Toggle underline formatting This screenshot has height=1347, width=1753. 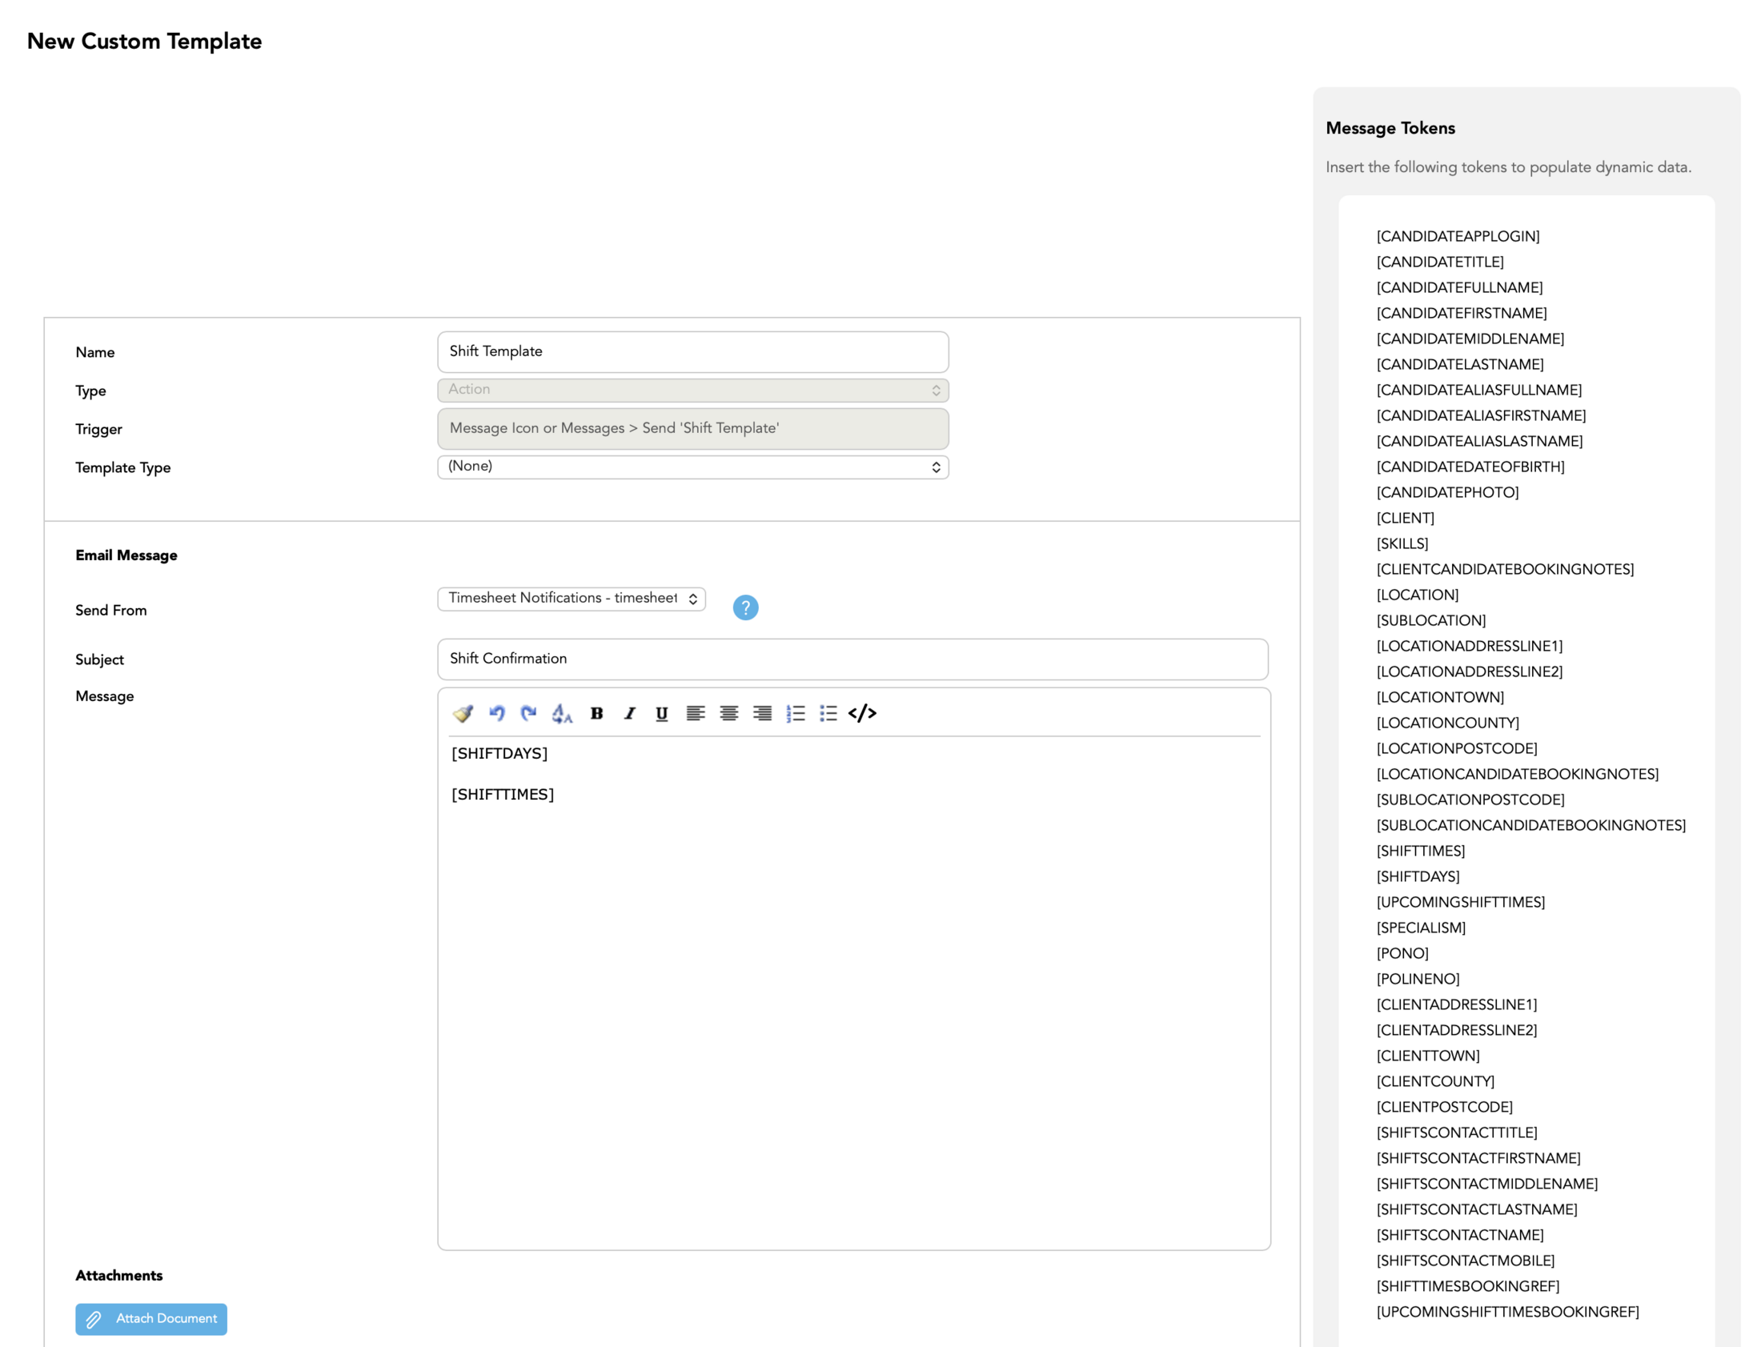pyautogui.click(x=662, y=713)
